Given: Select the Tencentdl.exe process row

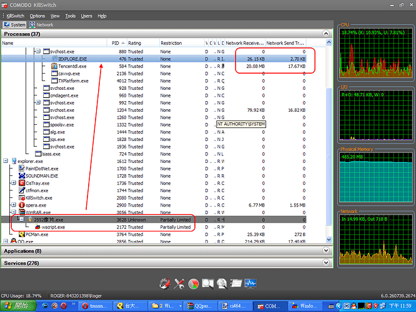Looking at the screenshot, I should point(154,66).
